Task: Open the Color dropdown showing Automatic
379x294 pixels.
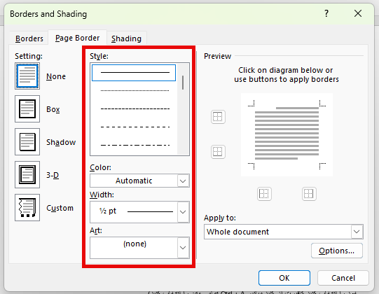Action: coord(139,181)
